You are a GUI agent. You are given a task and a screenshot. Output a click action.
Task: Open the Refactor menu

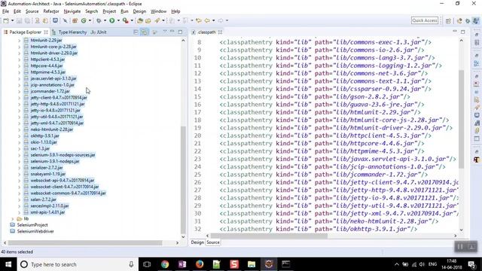point(51,11)
